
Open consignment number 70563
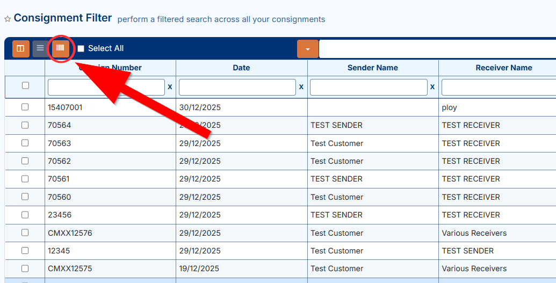[x=59, y=143]
